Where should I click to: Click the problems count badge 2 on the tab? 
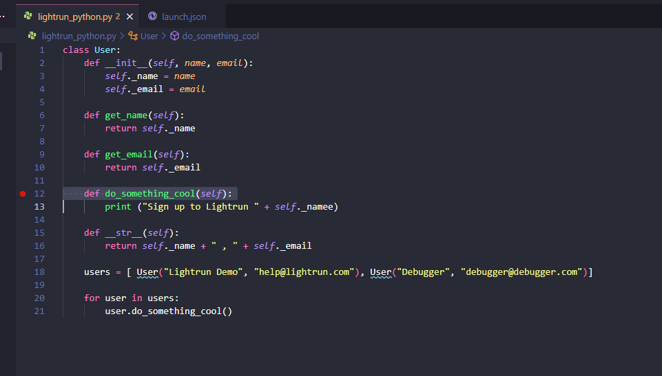pyautogui.click(x=118, y=16)
